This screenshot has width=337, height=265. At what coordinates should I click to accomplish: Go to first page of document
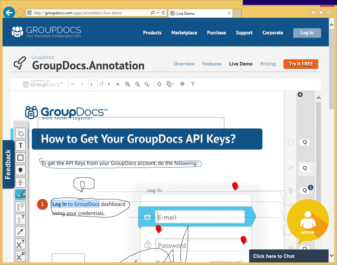point(73,84)
